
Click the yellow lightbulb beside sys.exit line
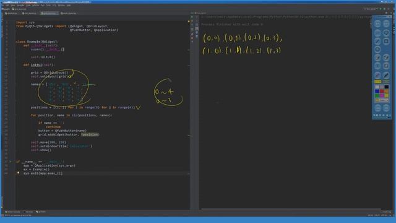pos(18,173)
